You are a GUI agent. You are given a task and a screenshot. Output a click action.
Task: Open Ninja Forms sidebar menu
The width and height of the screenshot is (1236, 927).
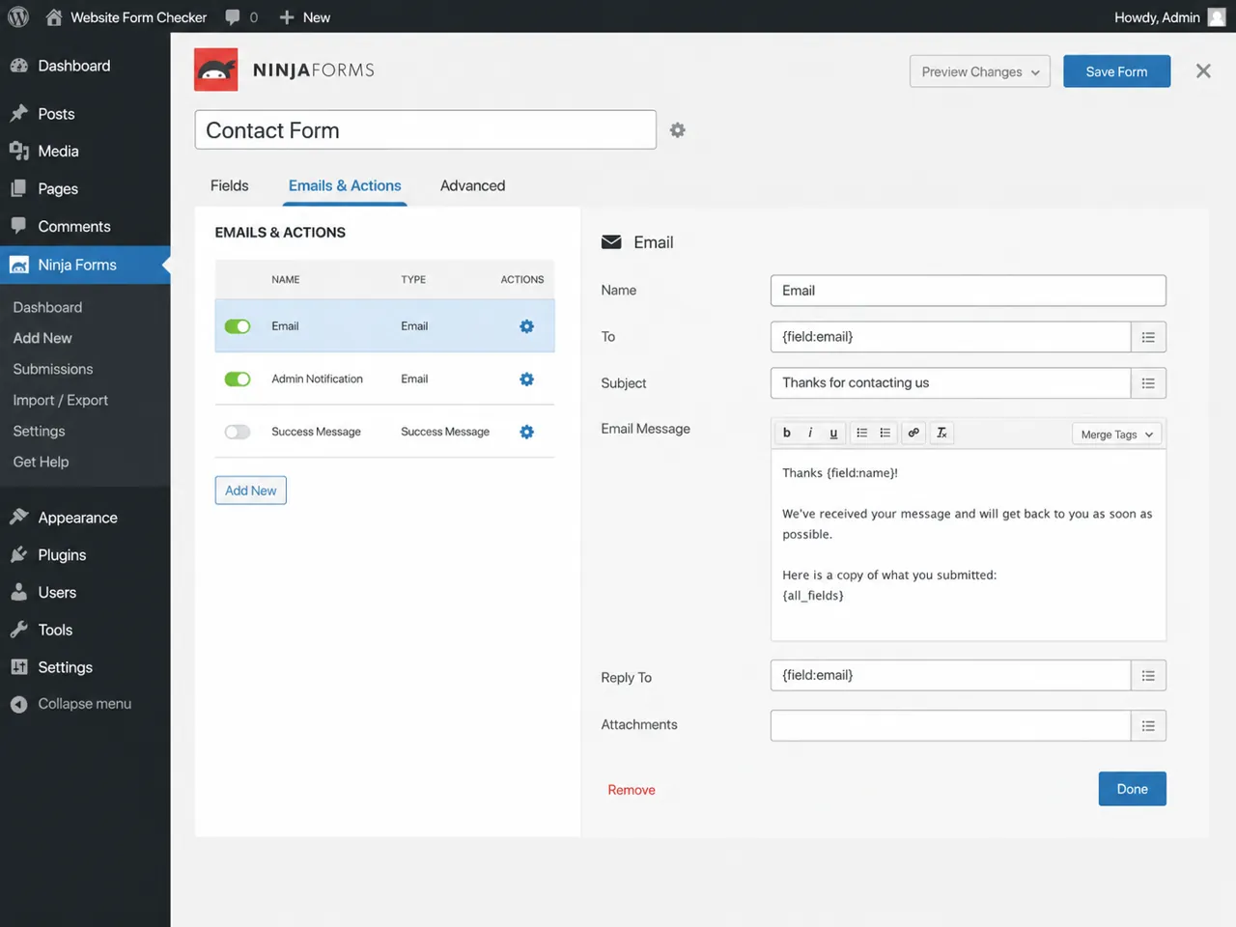tap(85, 265)
